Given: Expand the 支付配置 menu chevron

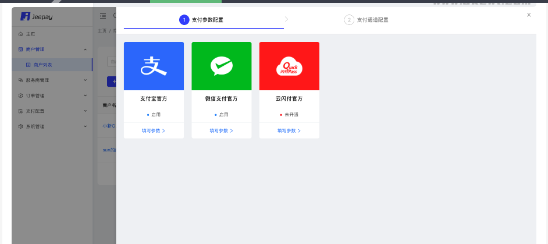Looking at the screenshot, I should [86, 111].
